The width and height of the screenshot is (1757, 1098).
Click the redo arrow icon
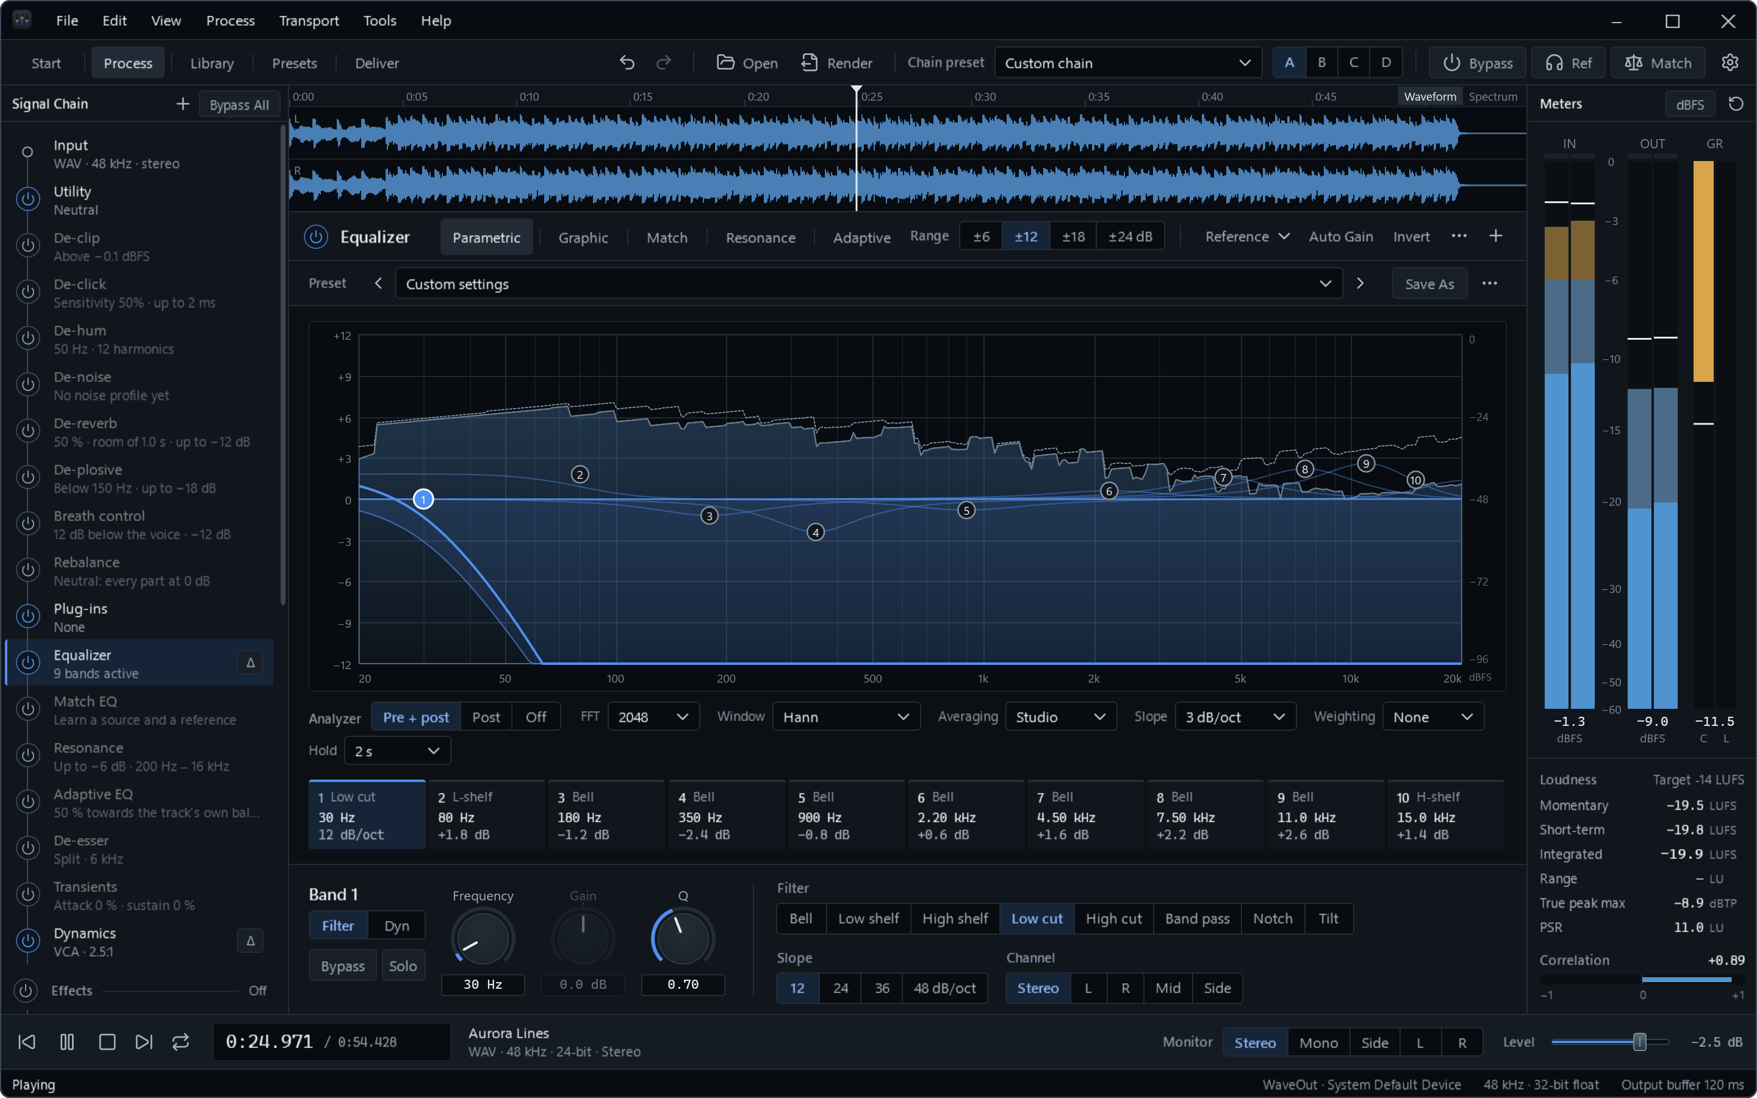pos(664,62)
